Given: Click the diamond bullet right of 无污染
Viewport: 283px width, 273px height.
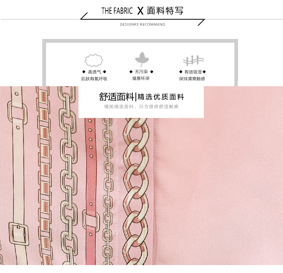Looking at the screenshot, I should click(152, 71).
